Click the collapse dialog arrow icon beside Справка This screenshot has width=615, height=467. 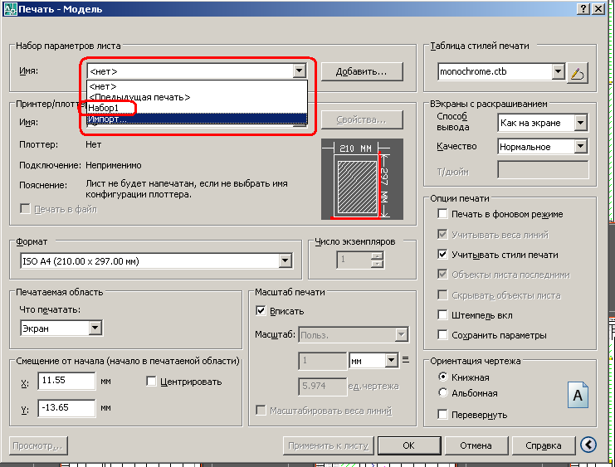pyautogui.click(x=588, y=445)
